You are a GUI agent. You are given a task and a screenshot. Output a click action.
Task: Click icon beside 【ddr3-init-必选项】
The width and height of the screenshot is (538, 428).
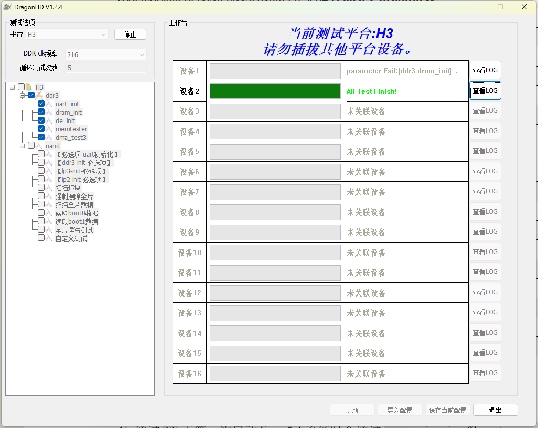(49, 162)
